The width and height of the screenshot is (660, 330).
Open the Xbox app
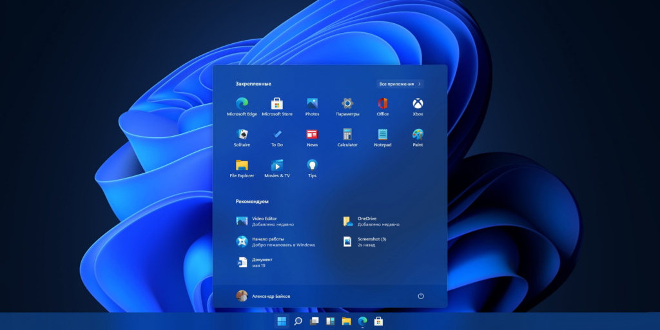coord(418,107)
